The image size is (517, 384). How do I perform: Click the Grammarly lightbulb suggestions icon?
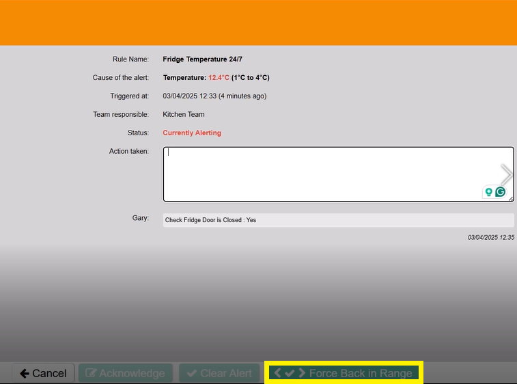click(488, 192)
